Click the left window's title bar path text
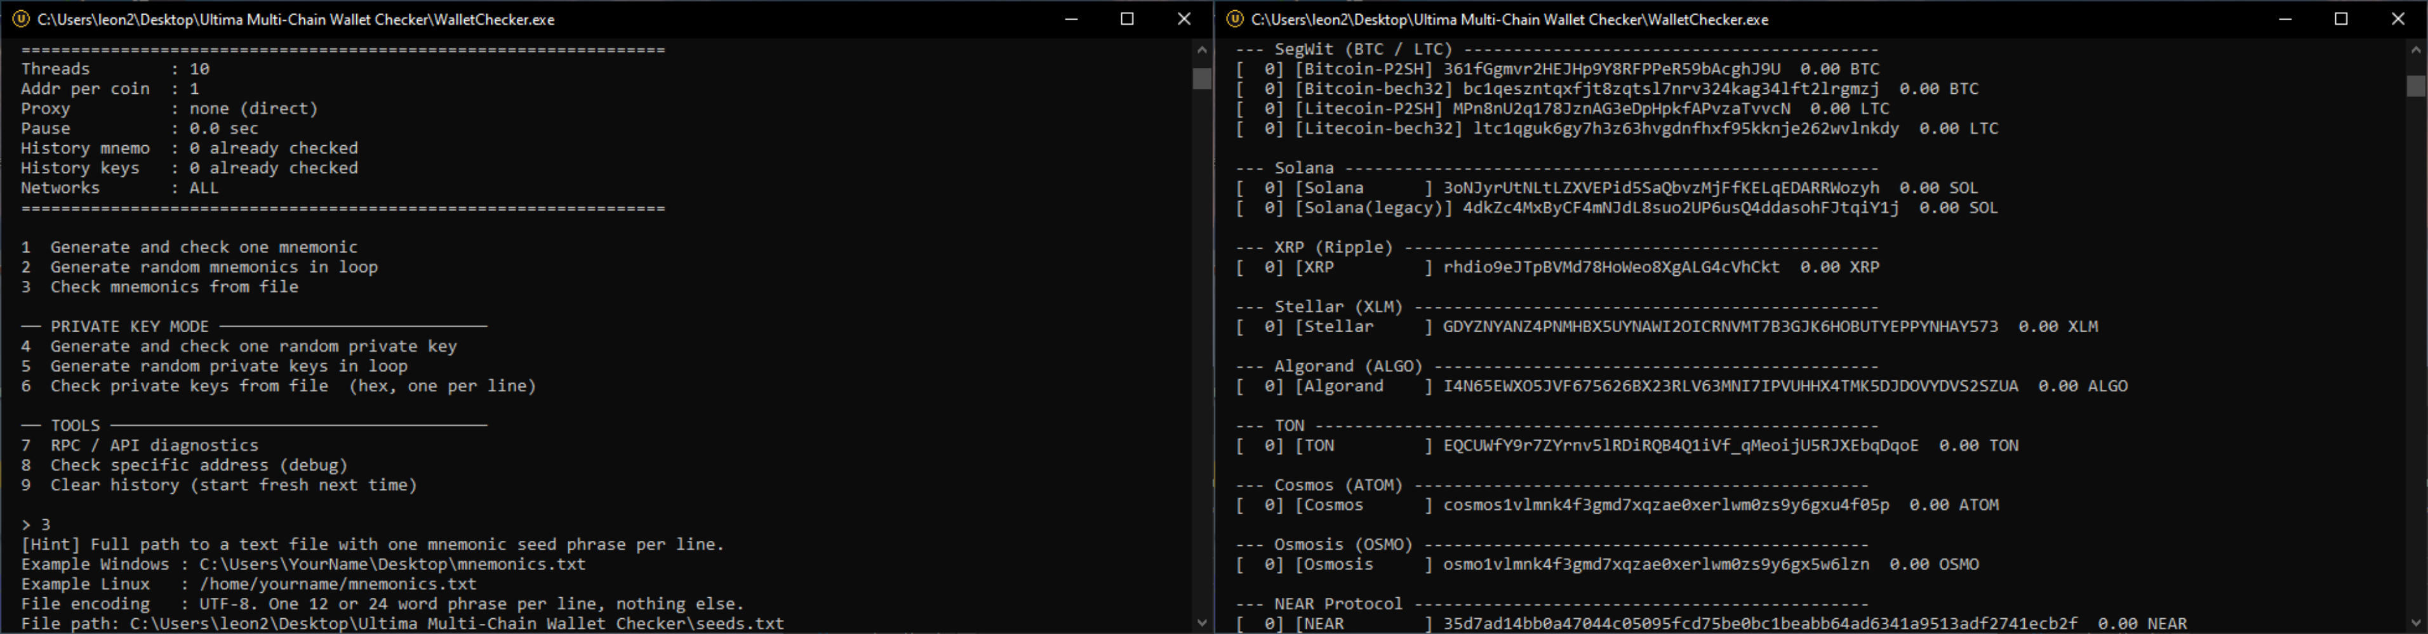This screenshot has width=2428, height=634. 296,19
